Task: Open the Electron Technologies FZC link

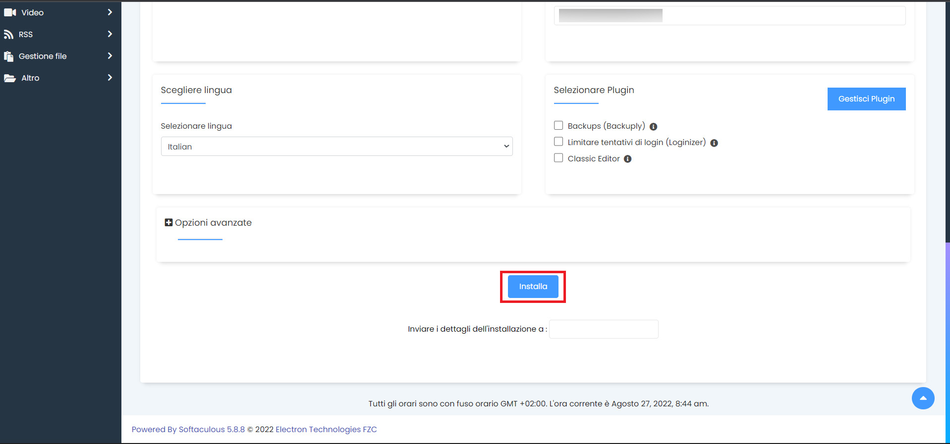Action: [326, 429]
